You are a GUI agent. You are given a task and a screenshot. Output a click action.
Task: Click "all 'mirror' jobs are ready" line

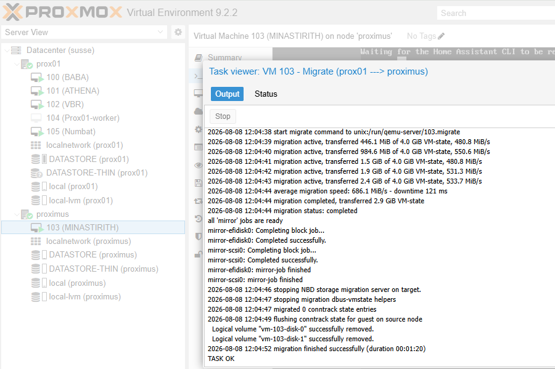tap(245, 221)
